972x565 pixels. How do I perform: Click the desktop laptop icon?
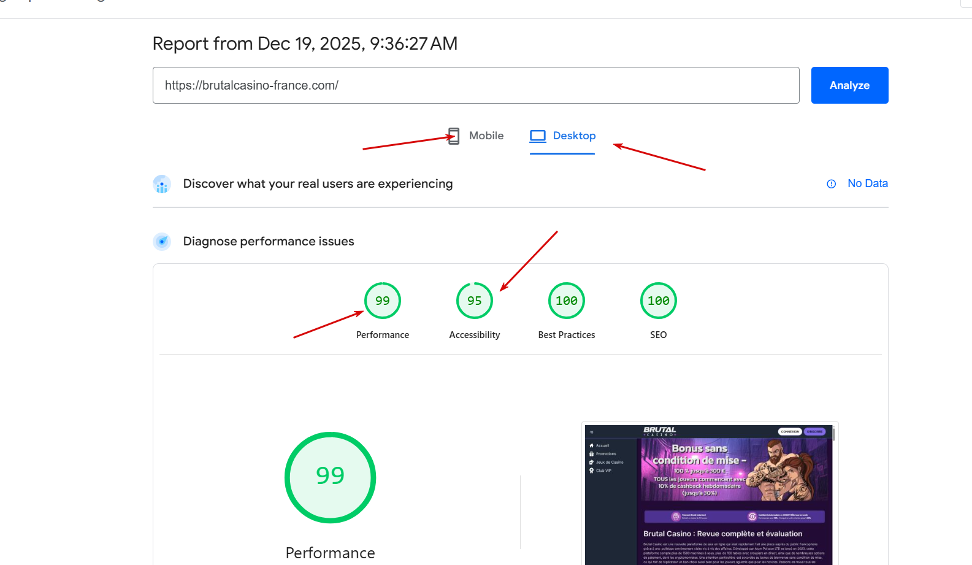click(538, 136)
